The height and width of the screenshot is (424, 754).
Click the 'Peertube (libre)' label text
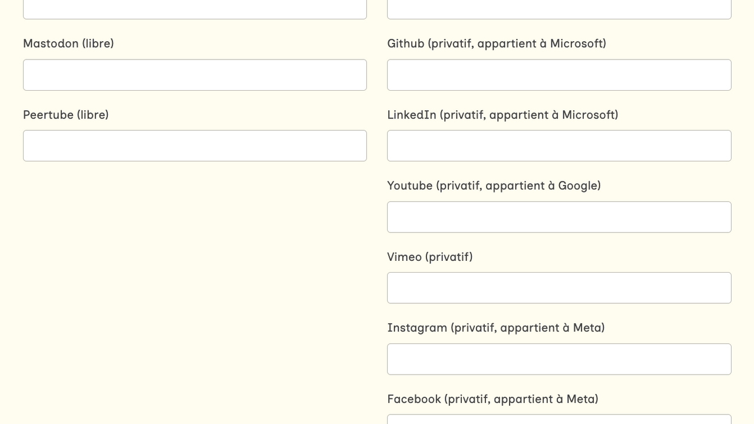66,115
